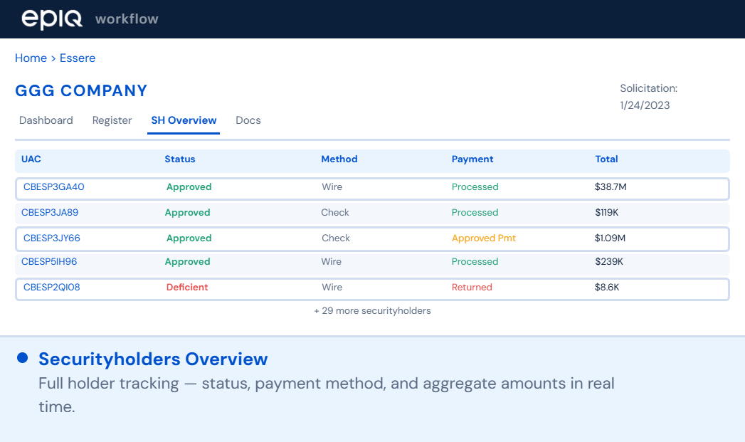Image resolution: width=745 pixels, height=442 pixels.
Task: Open securityholder CBESP3GA40
Action: click(x=53, y=186)
